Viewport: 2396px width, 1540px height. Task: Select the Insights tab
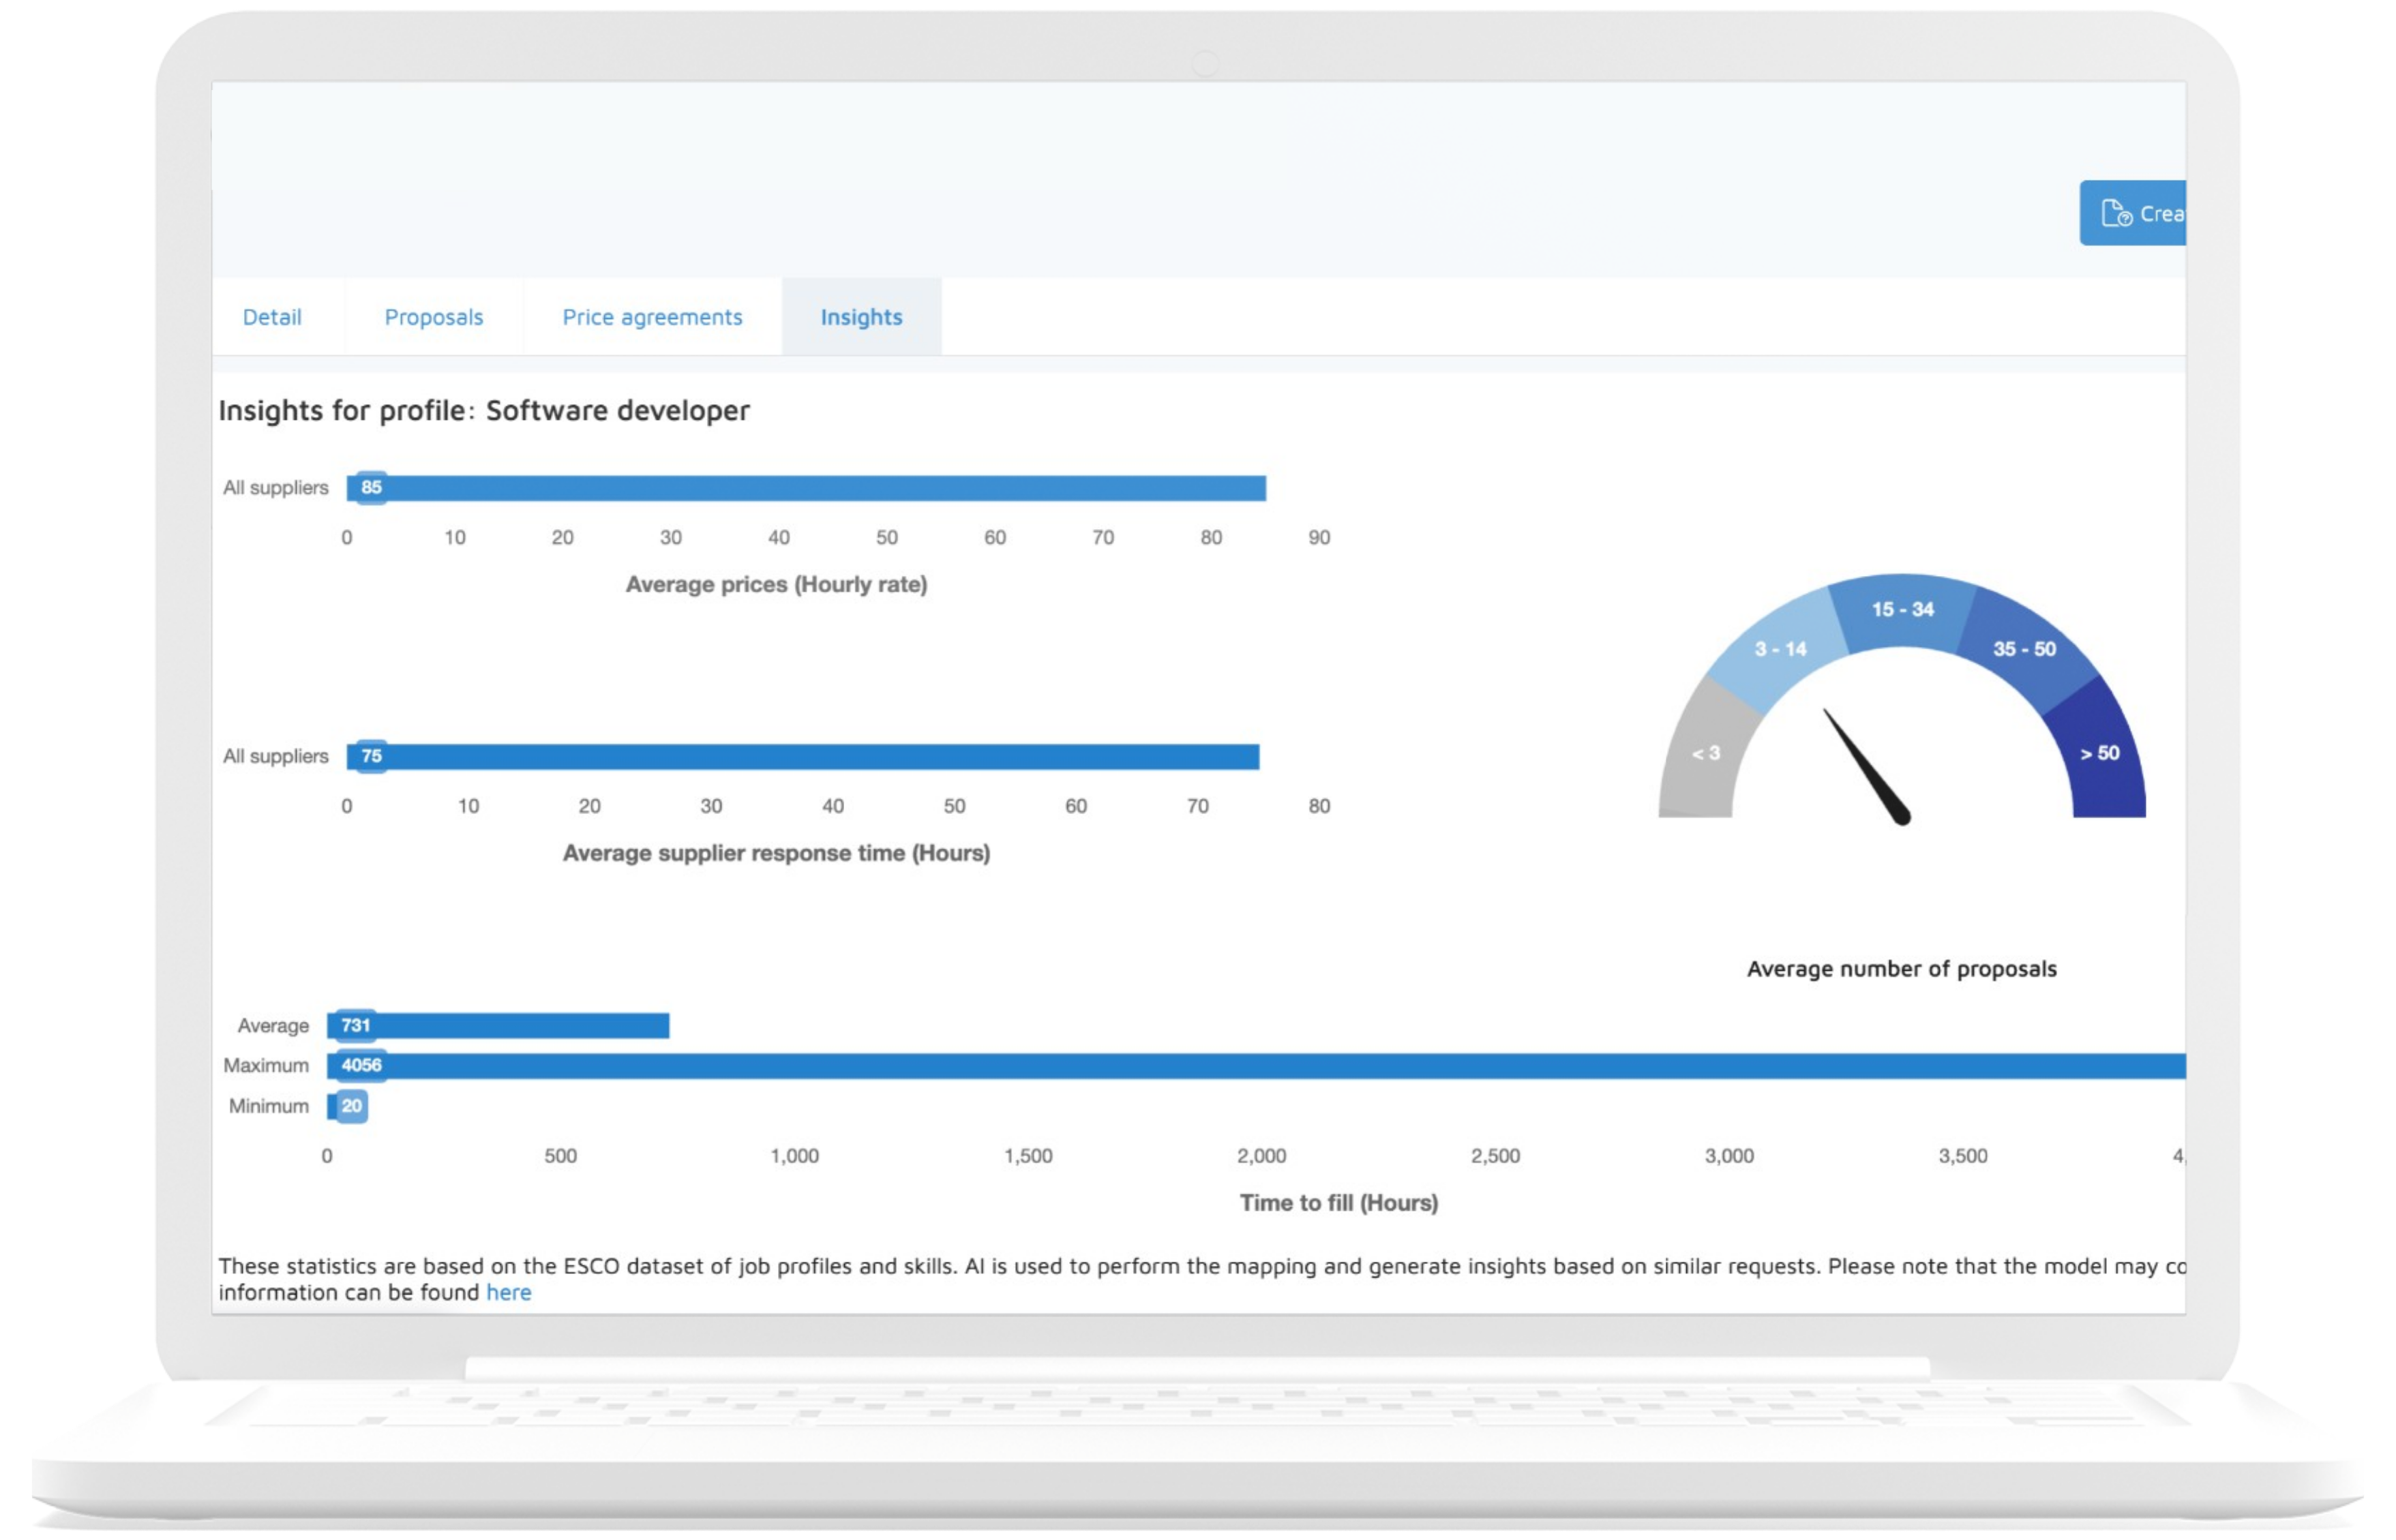pyautogui.click(x=861, y=317)
